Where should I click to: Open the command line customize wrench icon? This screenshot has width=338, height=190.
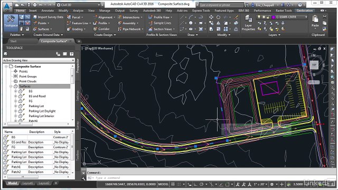point(83,178)
